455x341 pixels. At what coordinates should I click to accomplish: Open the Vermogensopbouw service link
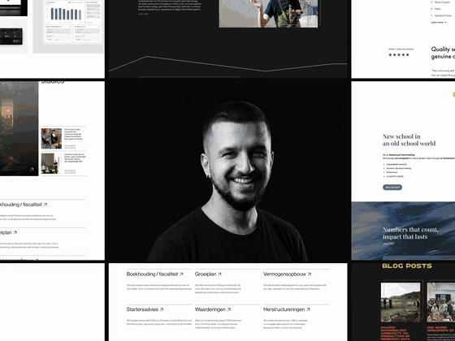287,274
